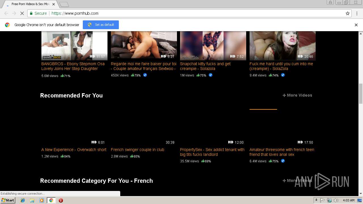Click the thumbs-up icon next to 69%
Screen dimensions: 363x204
coord(203,161)
